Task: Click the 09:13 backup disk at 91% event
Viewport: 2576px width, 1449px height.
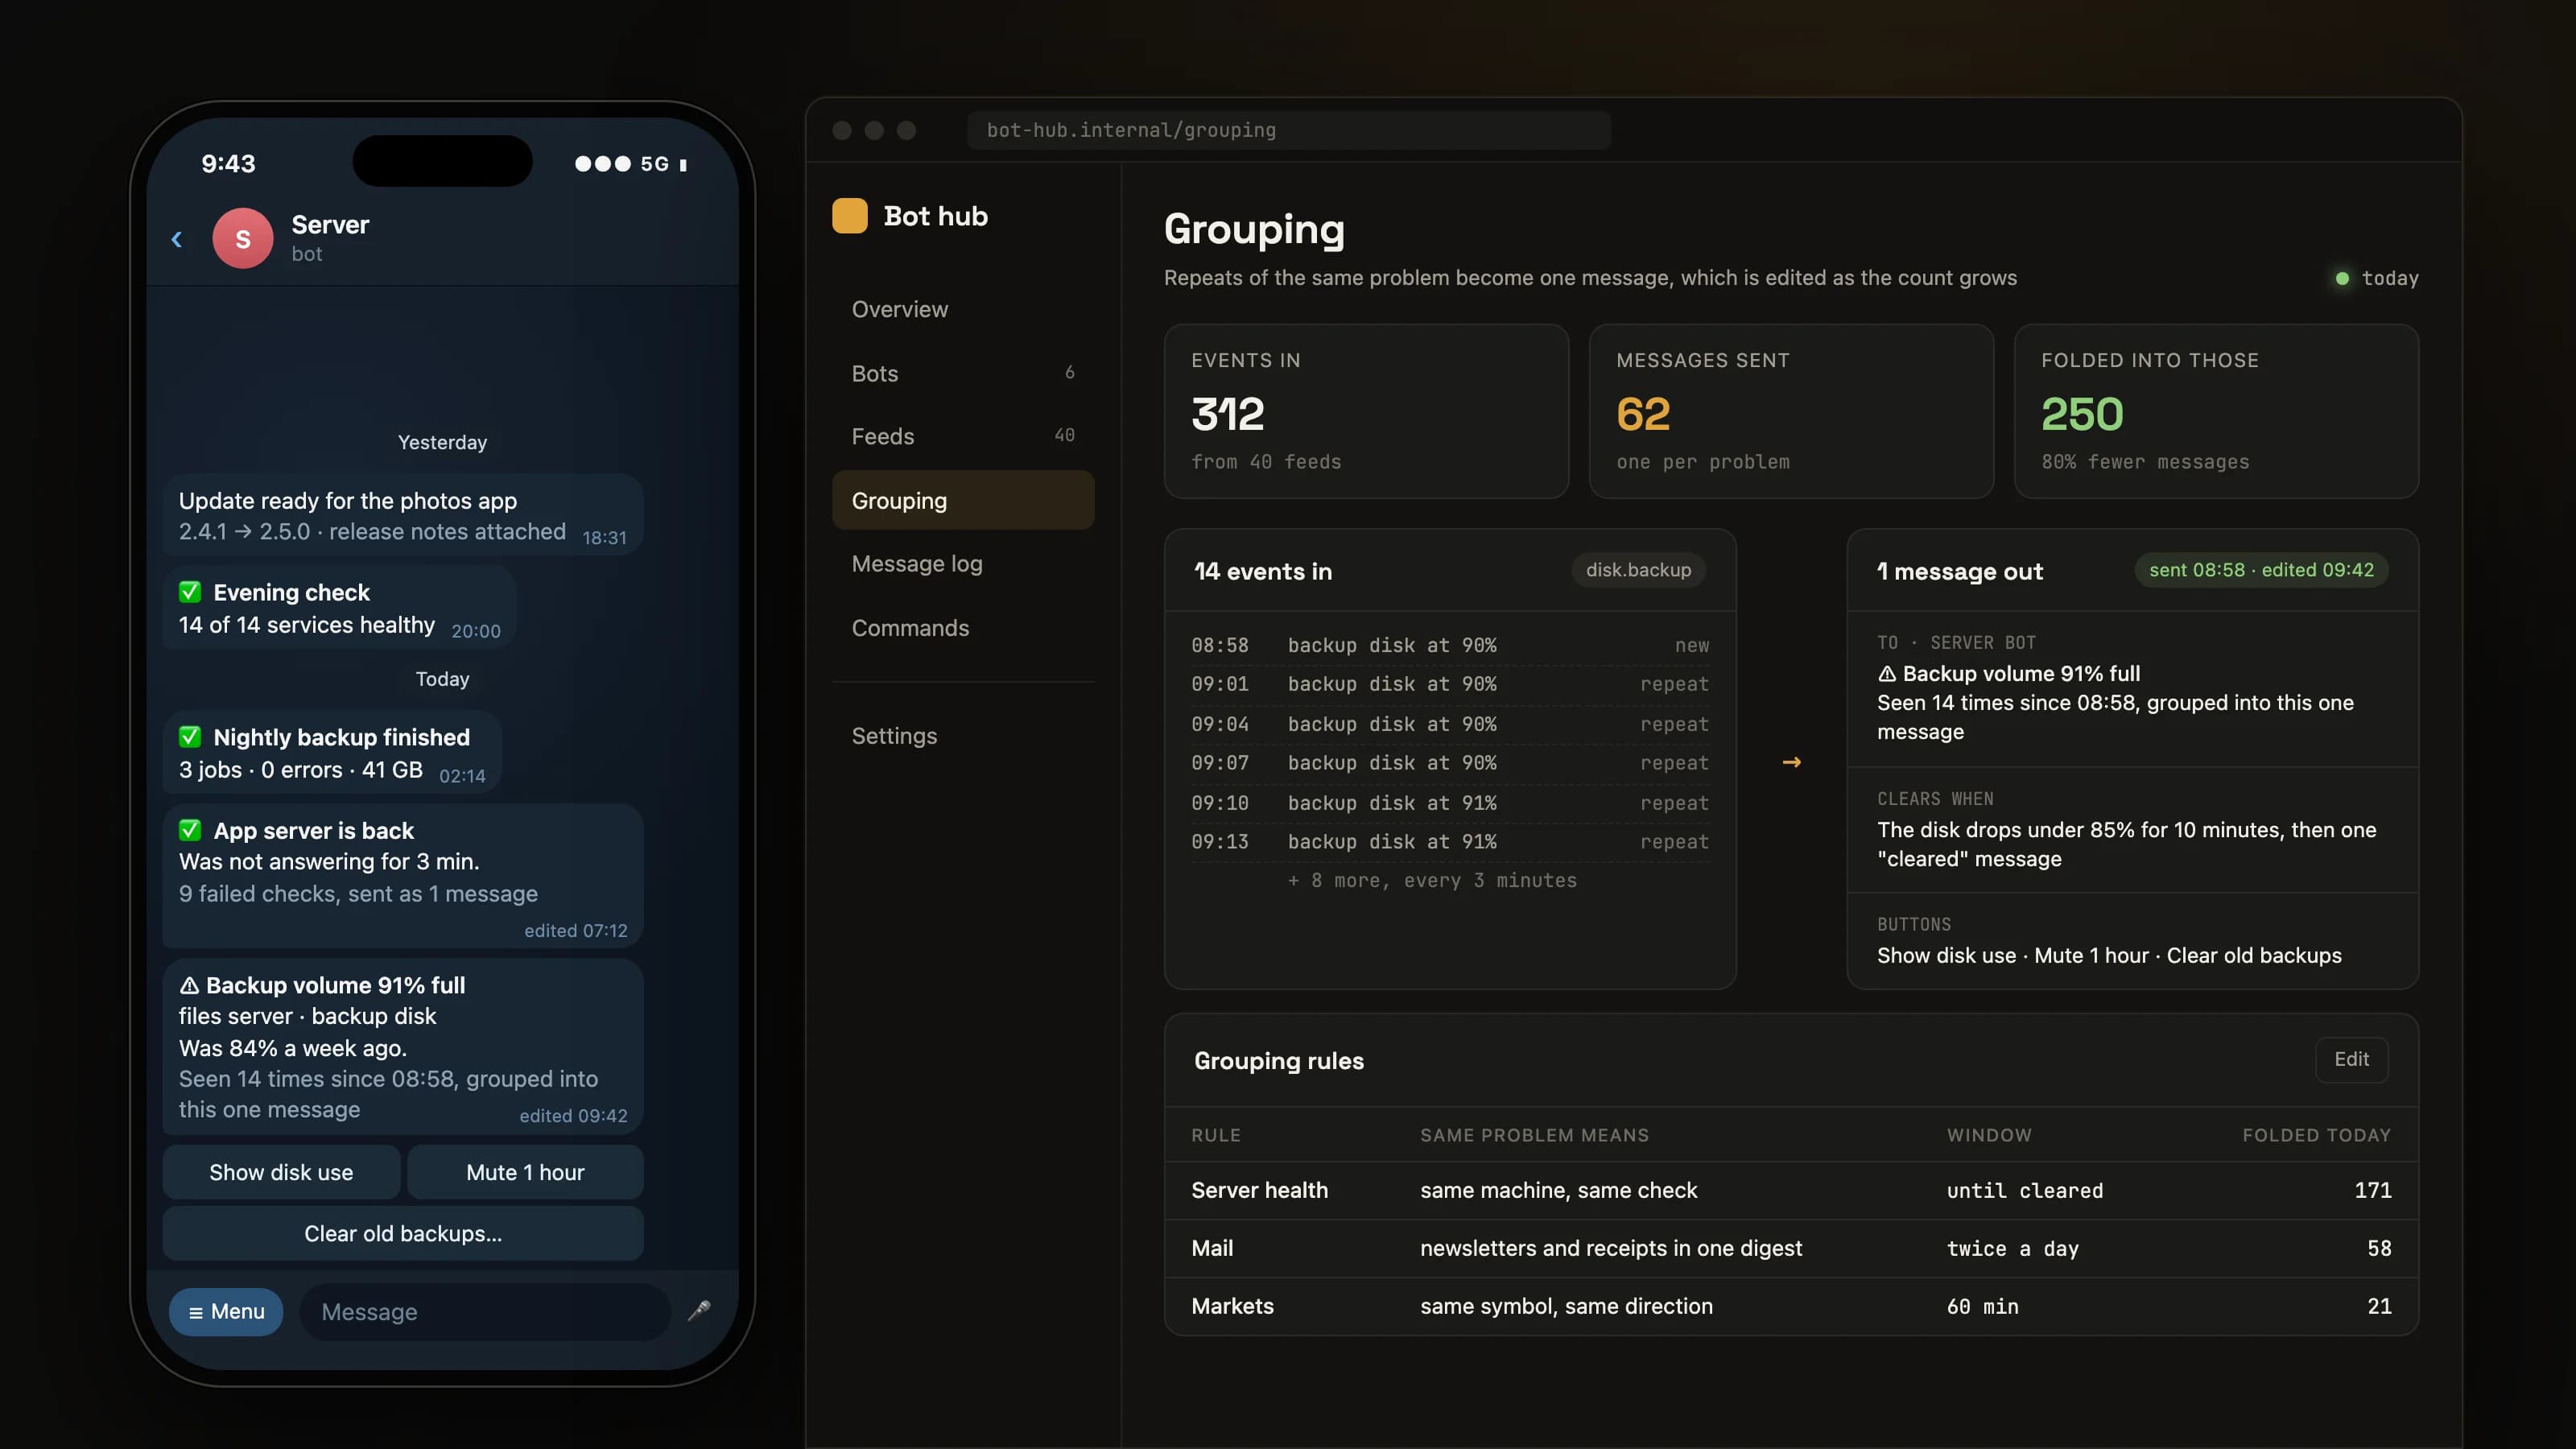Action: click(1450, 842)
